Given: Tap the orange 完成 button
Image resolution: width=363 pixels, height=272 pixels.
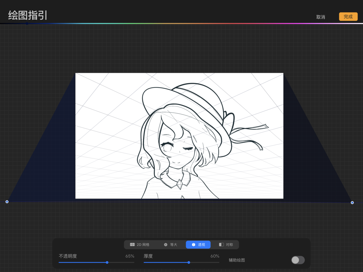Looking at the screenshot, I should click(x=348, y=17).
